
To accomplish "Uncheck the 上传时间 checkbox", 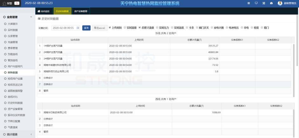I will coord(110,27).
